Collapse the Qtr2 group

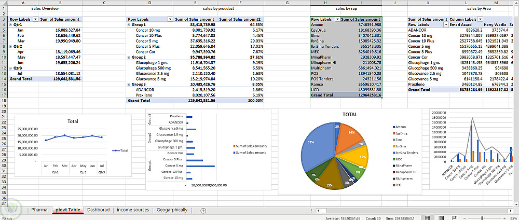[x=11, y=46]
